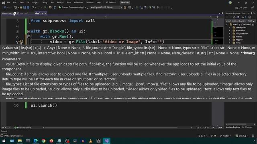The image size is (257, 144).
Task: Switch to the Git Changes tab
Action: (x=247, y=127)
